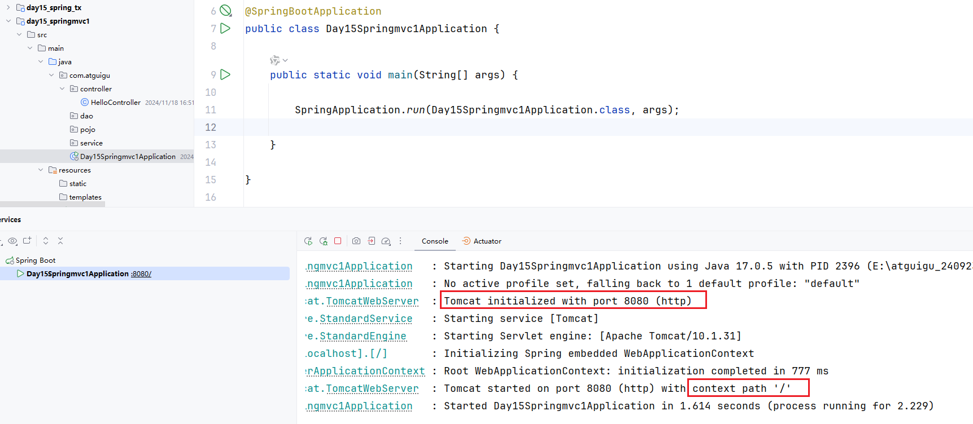Screen dimensions: 973x424
Task: Click the camera thread dump icon
Action: tap(356, 241)
